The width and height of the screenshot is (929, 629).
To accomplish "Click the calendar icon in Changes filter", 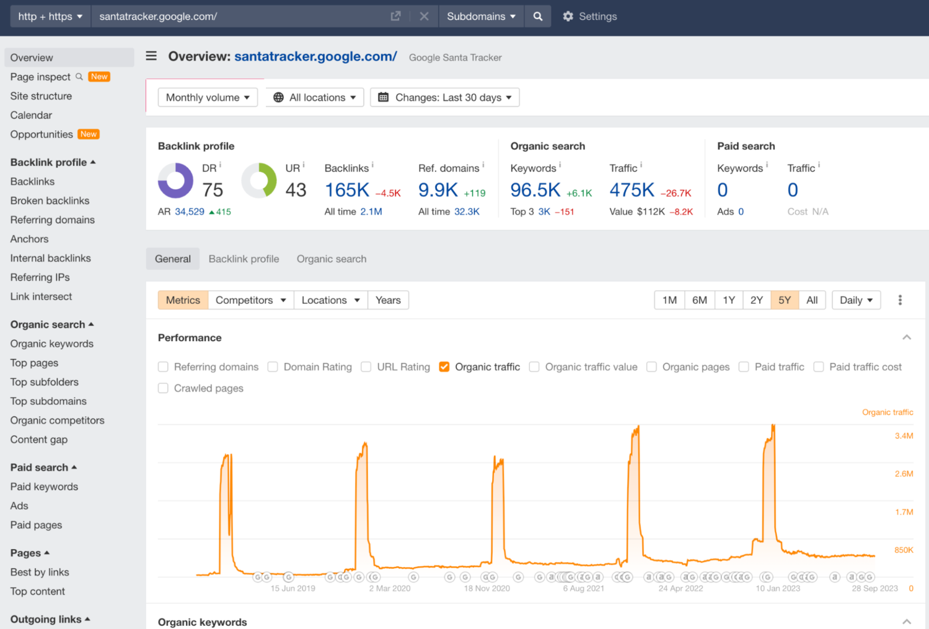I will 383,97.
